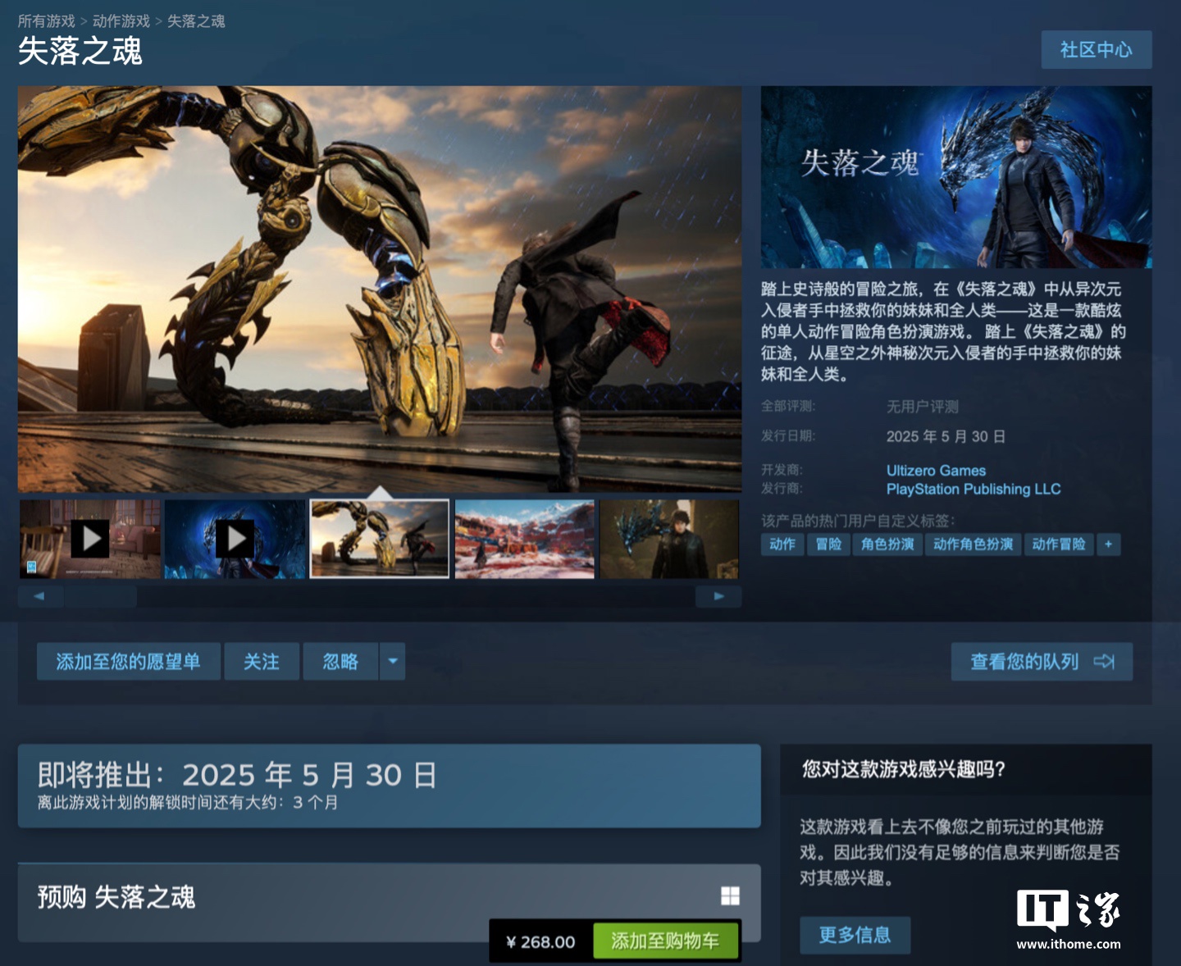The image size is (1181, 966).
Task: Go to 所有游戏 breadcrumb
Action: coord(46,21)
